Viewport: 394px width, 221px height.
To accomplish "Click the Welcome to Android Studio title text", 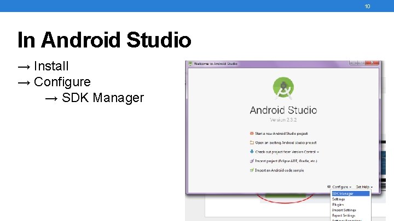I will (216, 64).
